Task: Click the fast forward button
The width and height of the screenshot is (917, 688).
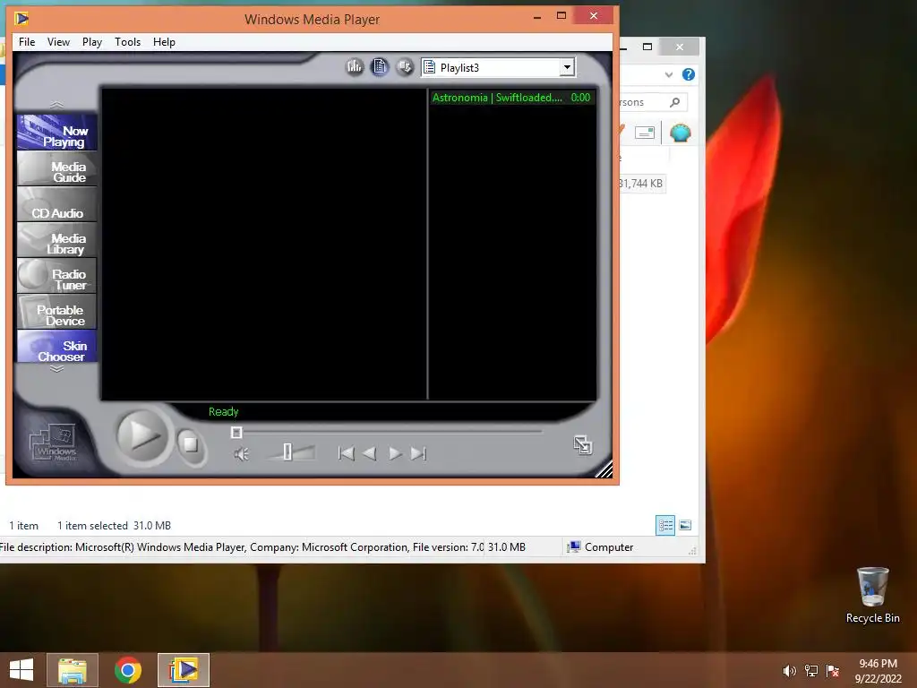Action: pos(395,453)
